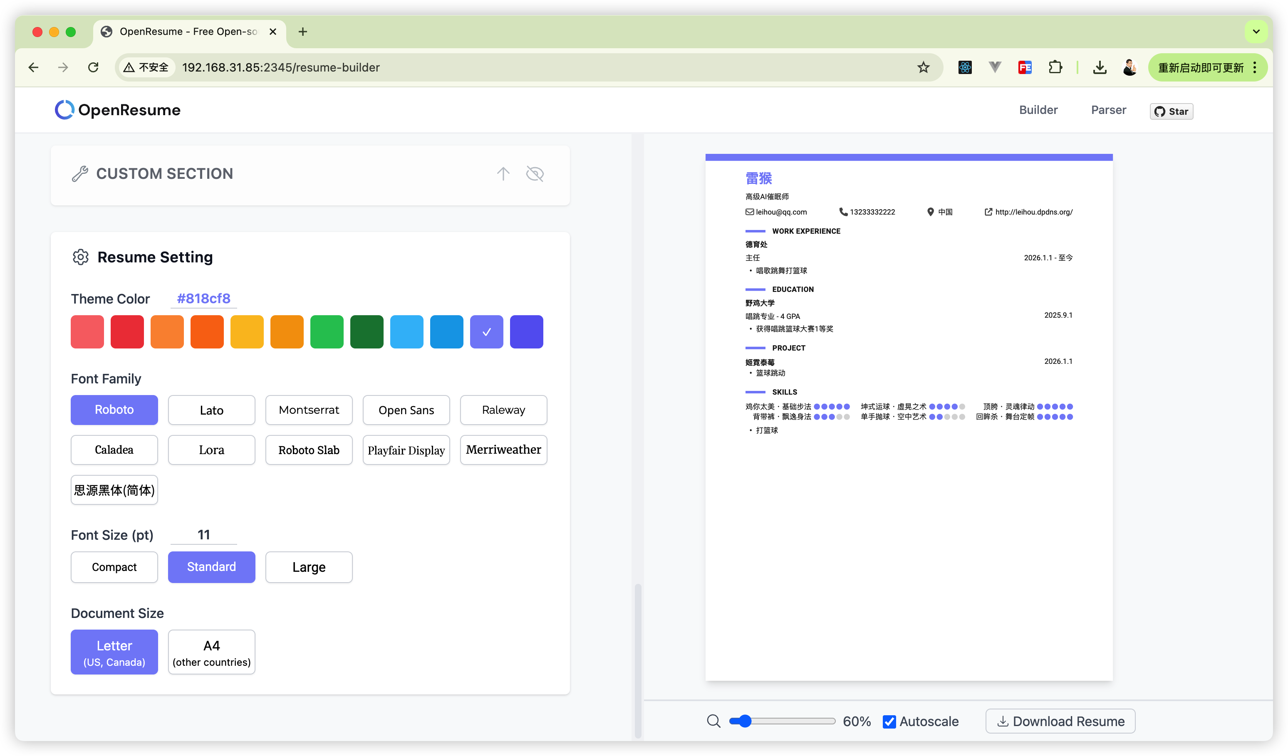1288x756 pixels.
Task: Click the GitHub Star button
Action: click(1171, 111)
